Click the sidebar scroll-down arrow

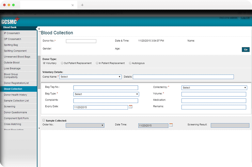39,128
